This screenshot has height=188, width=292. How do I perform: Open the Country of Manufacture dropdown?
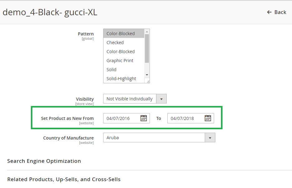(x=159, y=138)
